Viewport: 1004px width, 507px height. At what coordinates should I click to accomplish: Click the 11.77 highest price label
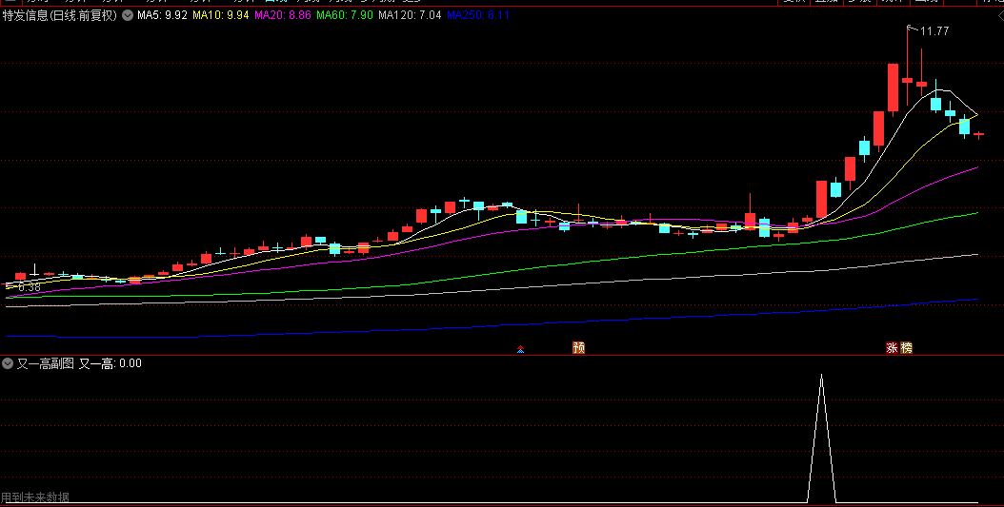pos(934,30)
